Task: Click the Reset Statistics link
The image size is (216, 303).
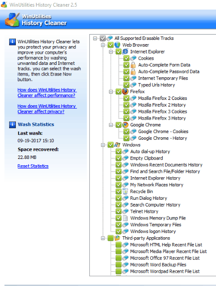Action: tap(33, 166)
